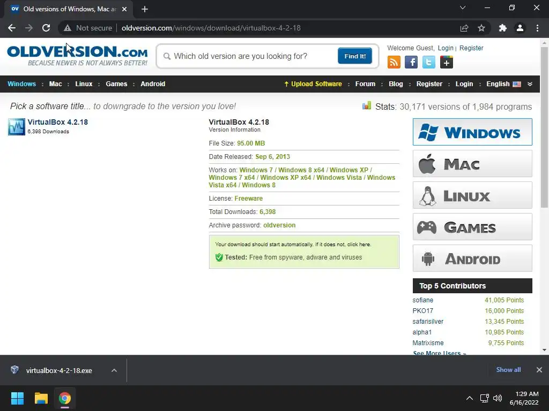549x411 pixels.
Task: Open the Facebook share icon
Action: (x=411, y=62)
